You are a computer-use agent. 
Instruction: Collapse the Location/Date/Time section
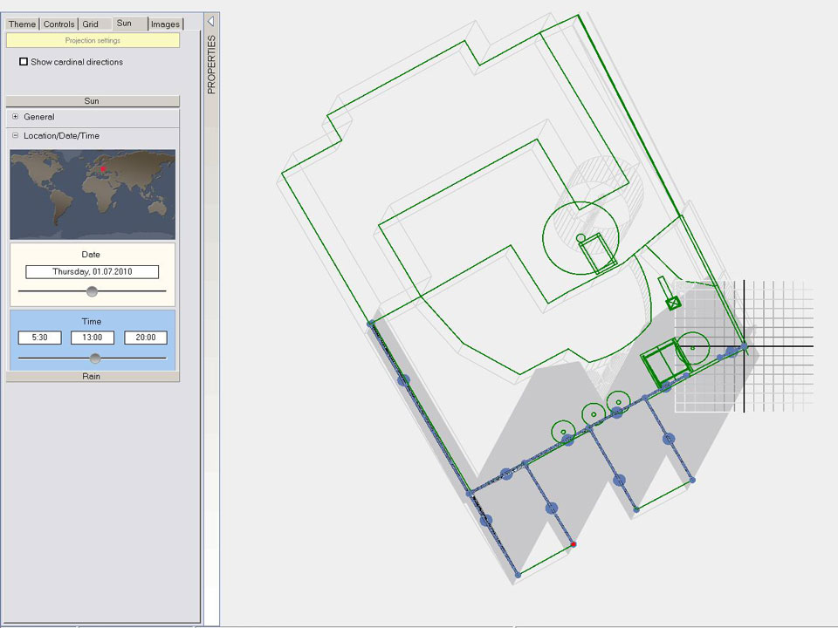[x=15, y=136]
